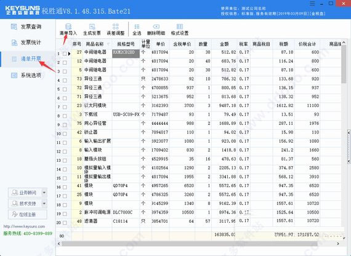Tick the checkbox for row 16
The width and height of the screenshot is (351, 256).
[x=65, y=187]
